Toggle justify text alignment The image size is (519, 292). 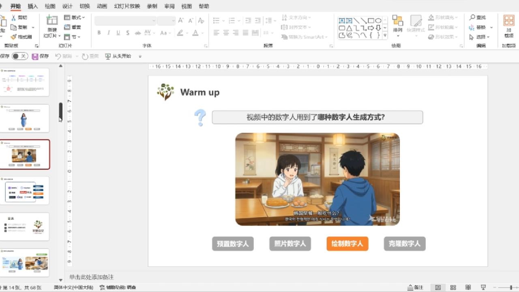(x=245, y=33)
